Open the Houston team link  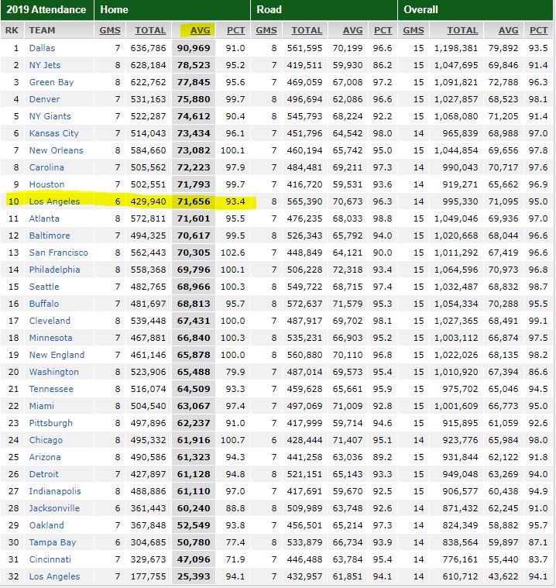tap(47, 184)
